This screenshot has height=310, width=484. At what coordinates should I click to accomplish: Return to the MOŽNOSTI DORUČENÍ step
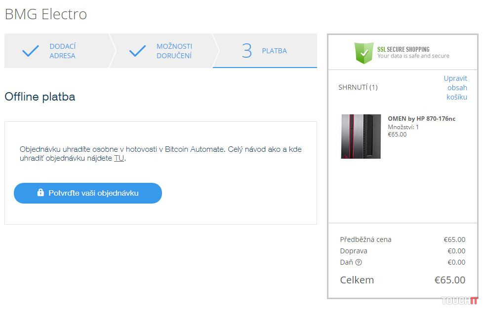click(174, 51)
